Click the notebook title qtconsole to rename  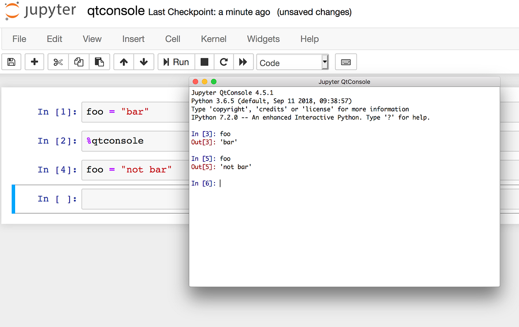coord(115,11)
